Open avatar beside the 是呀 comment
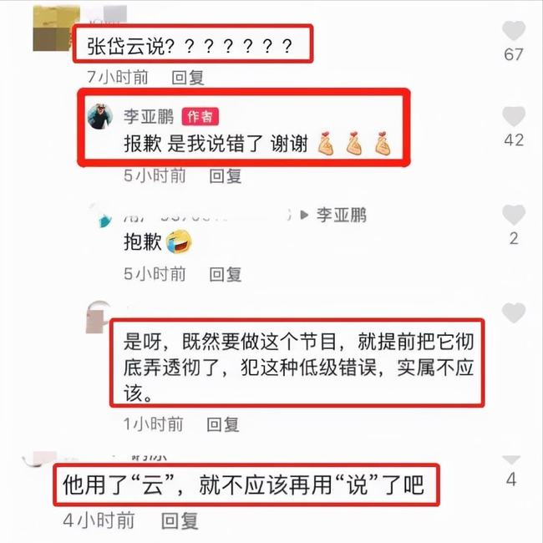 pos(98,317)
